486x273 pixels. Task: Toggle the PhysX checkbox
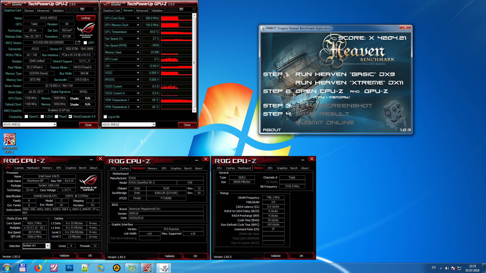pyautogui.click(x=56, y=117)
